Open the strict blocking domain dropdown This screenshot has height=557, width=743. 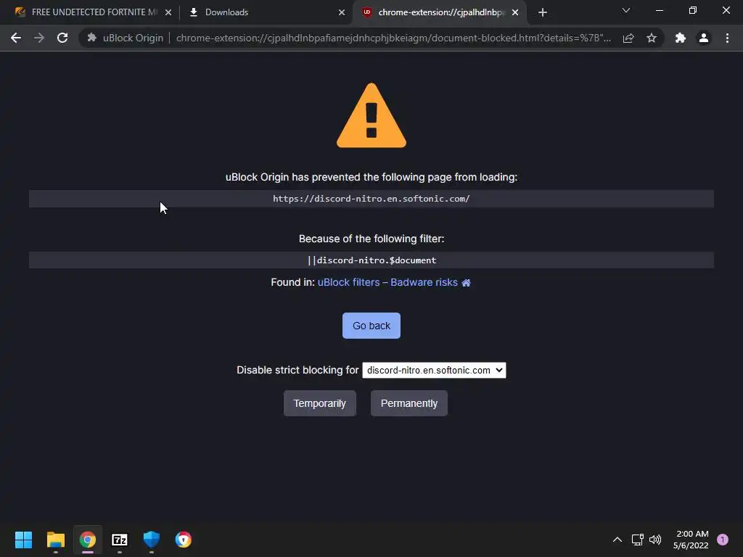tap(434, 371)
